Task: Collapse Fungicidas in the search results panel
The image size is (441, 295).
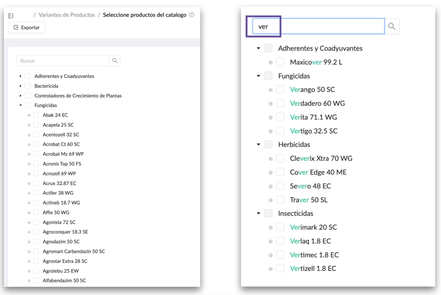Action: [258, 76]
